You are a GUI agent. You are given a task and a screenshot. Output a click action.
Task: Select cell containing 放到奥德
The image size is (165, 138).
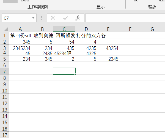(x=42, y=35)
